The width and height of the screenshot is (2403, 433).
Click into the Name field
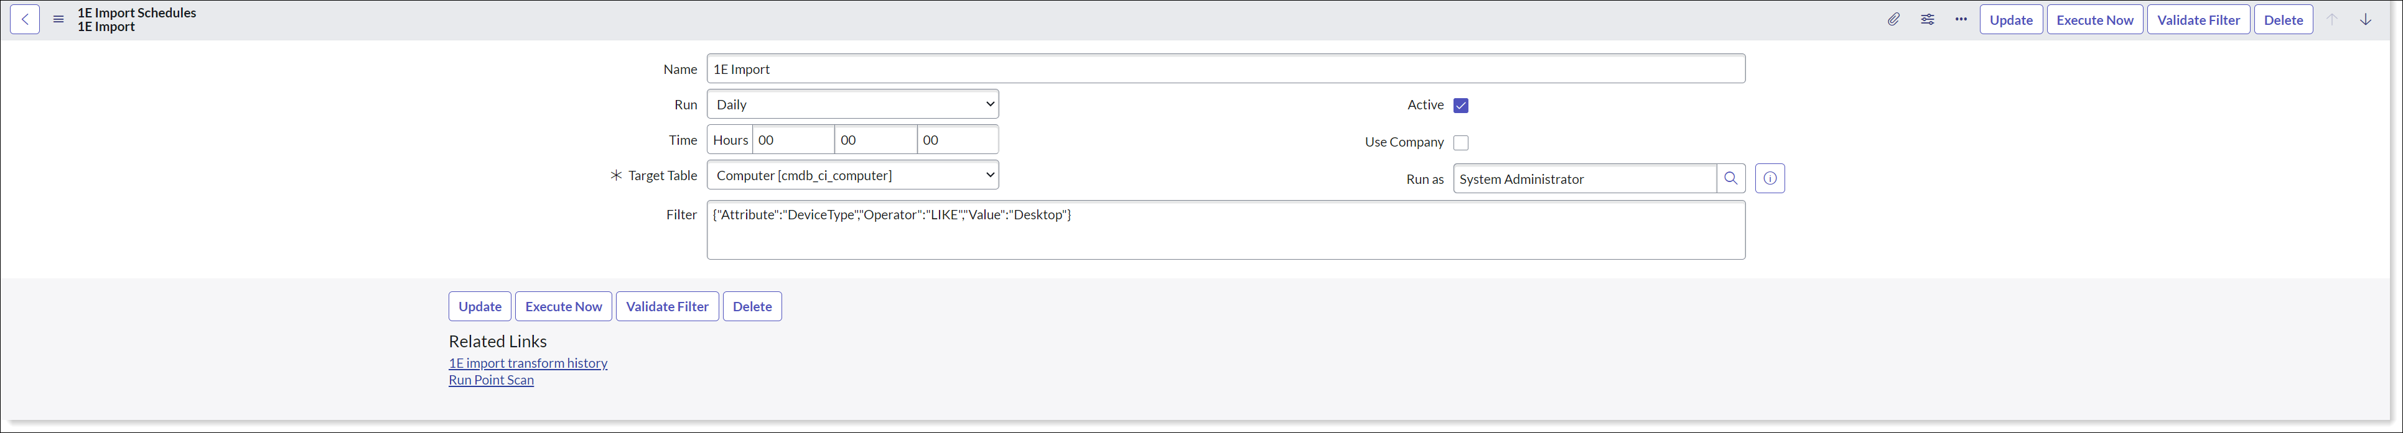tap(1226, 69)
